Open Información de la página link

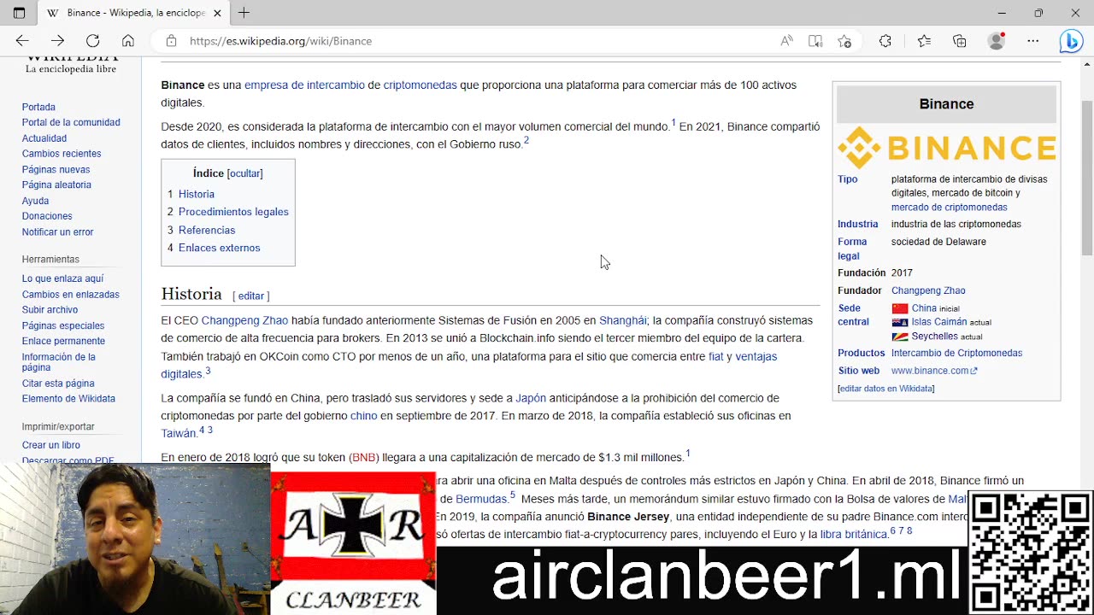point(58,362)
